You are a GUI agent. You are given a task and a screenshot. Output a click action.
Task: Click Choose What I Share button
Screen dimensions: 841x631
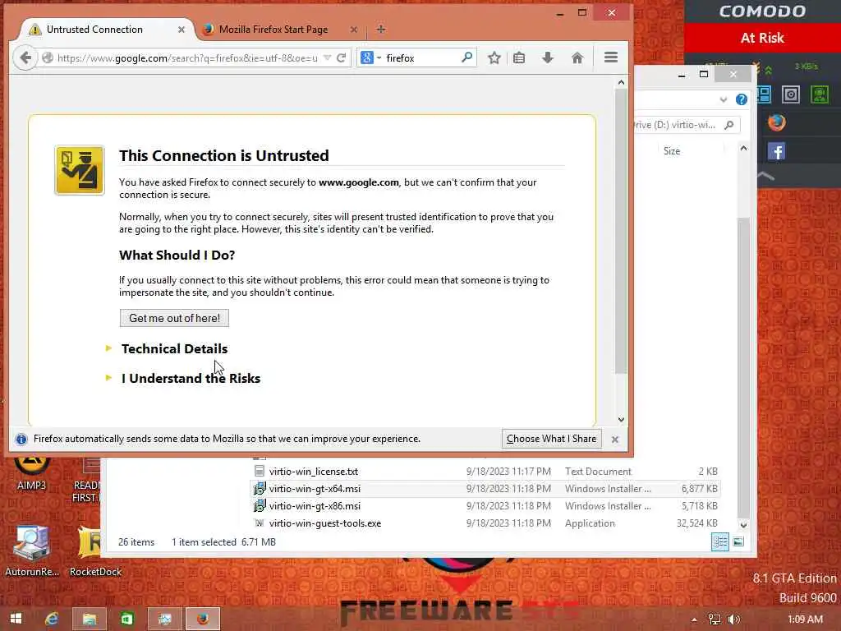tap(551, 439)
